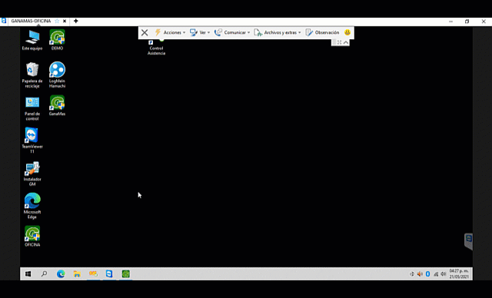Close the session with toolbar X button

coord(145,32)
